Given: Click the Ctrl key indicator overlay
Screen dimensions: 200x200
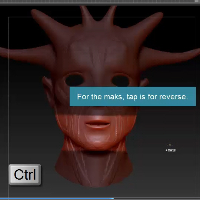Looking at the screenshot, I should [25, 174].
